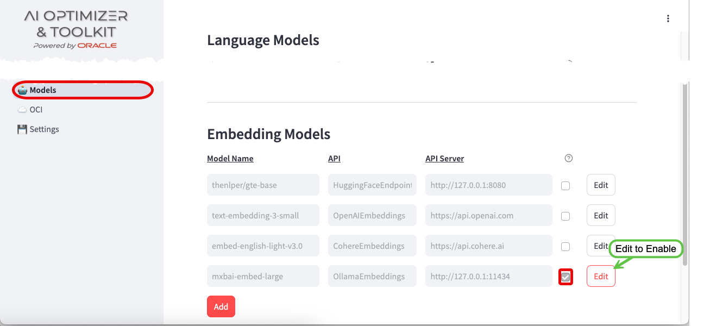Image resolution: width=704 pixels, height=326 pixels.
Task: Click the help question mark icon
Action: point(569,158)
